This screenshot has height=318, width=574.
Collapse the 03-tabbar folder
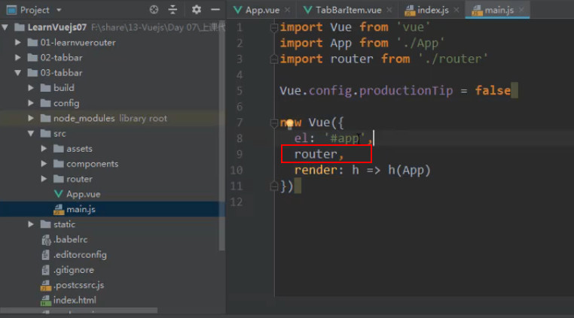[17, 73]
